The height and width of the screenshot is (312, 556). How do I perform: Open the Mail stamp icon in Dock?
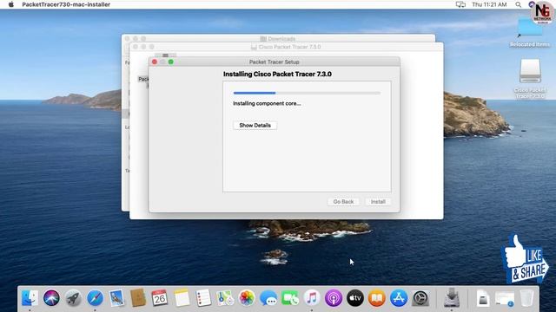point(116,298)
